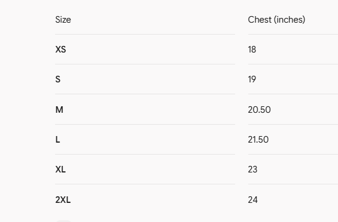
Task: Click the chest value 21.50
Action: tap(258, 140)
